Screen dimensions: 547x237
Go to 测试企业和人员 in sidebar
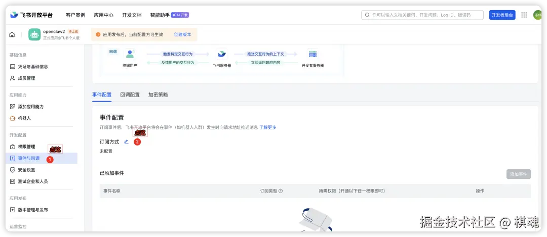[33, 181]
